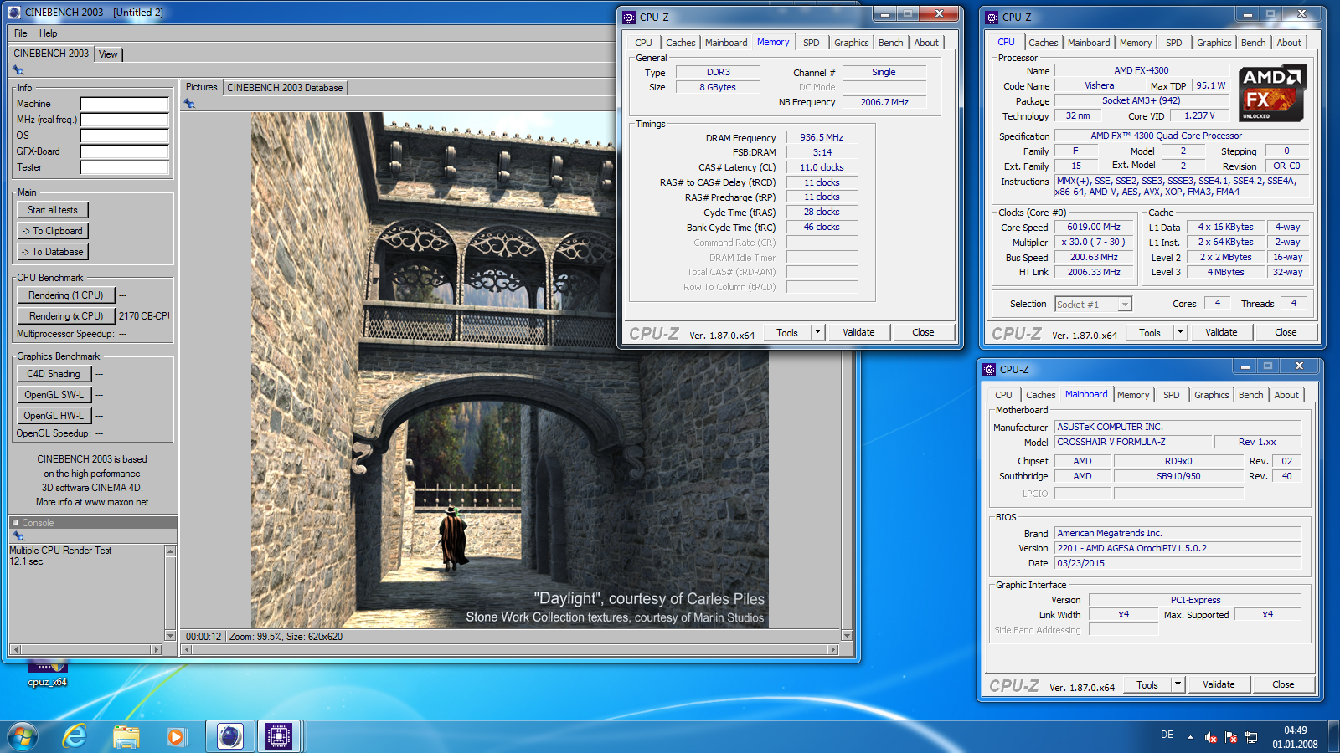Open the Help menu in CINEBENCH
The width and height of the screenshot is (1340, 753).
pyautogui.click(x=48, y=33)
